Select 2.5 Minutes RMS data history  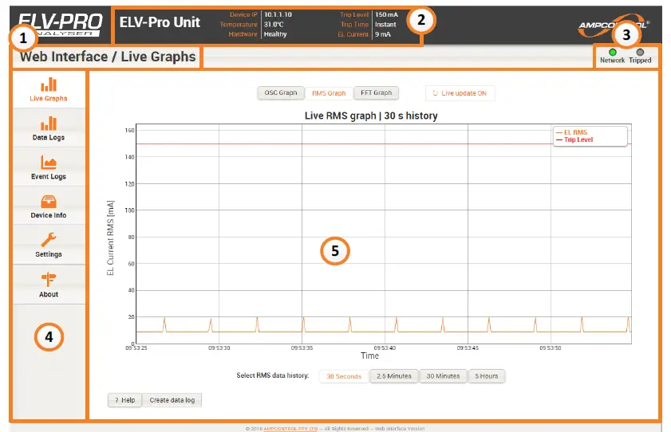(x=393, y=376)
